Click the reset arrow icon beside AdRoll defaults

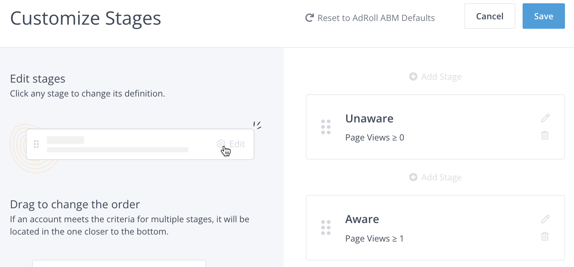point(309,18)
